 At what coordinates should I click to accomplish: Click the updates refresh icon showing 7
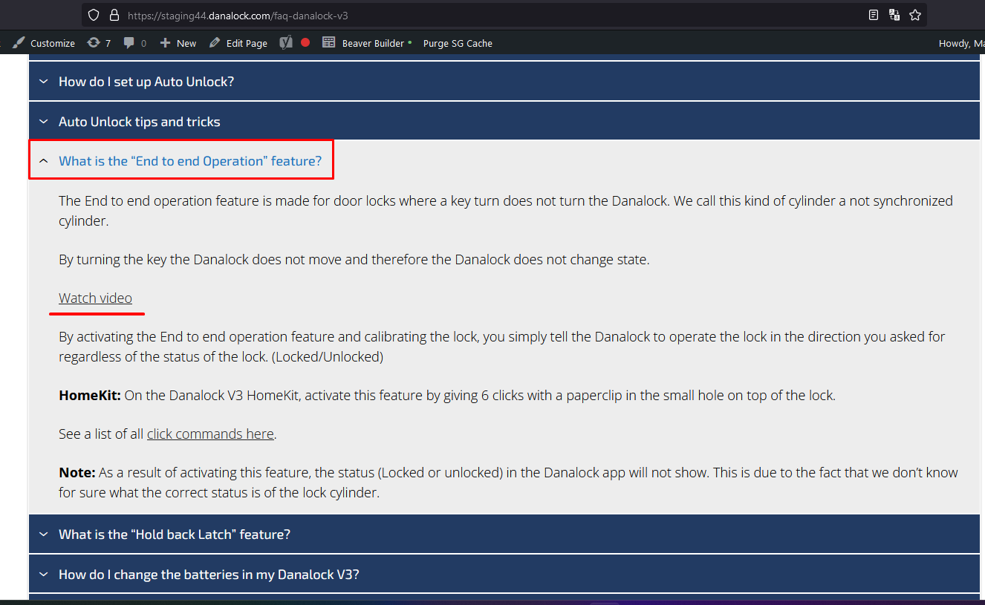(94, 43)
